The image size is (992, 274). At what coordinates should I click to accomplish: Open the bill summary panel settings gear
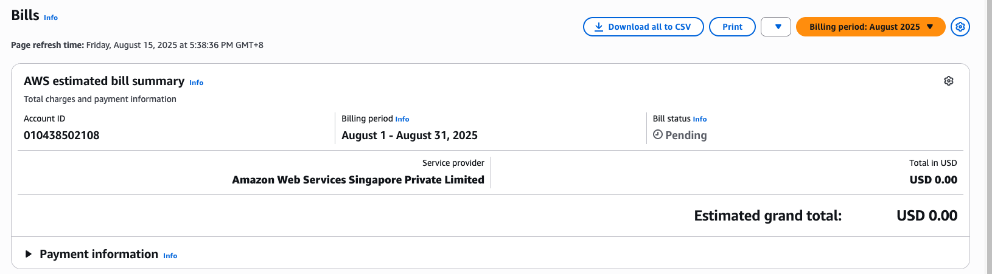tap(948, 81)
